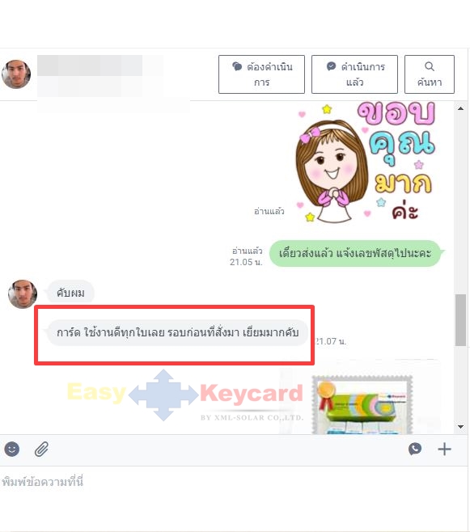Mark chat as ต้องดำเนินการ
Image resolution: width=470 pixels, height=532 pixels.
click(x=261, y=74)
